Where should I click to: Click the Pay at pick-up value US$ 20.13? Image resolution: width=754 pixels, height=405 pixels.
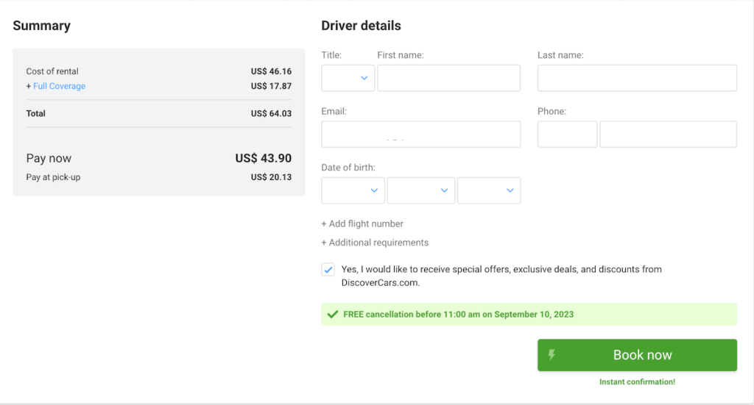tap(271, 177)
